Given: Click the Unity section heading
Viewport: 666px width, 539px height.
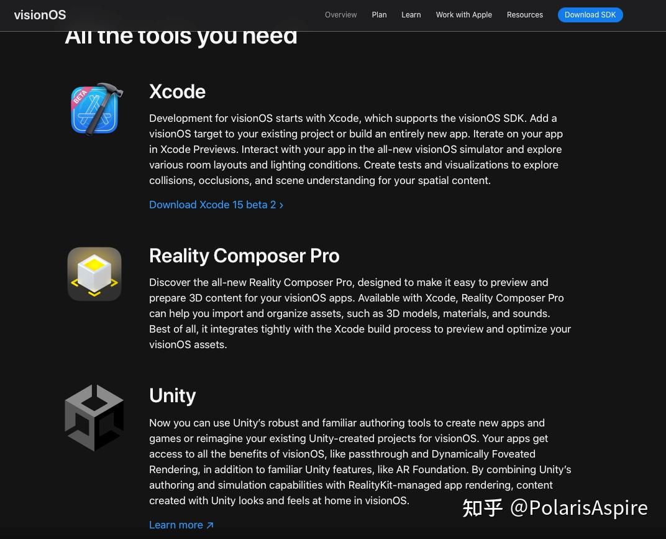Looking at the screenshot, I should point(172,395).
